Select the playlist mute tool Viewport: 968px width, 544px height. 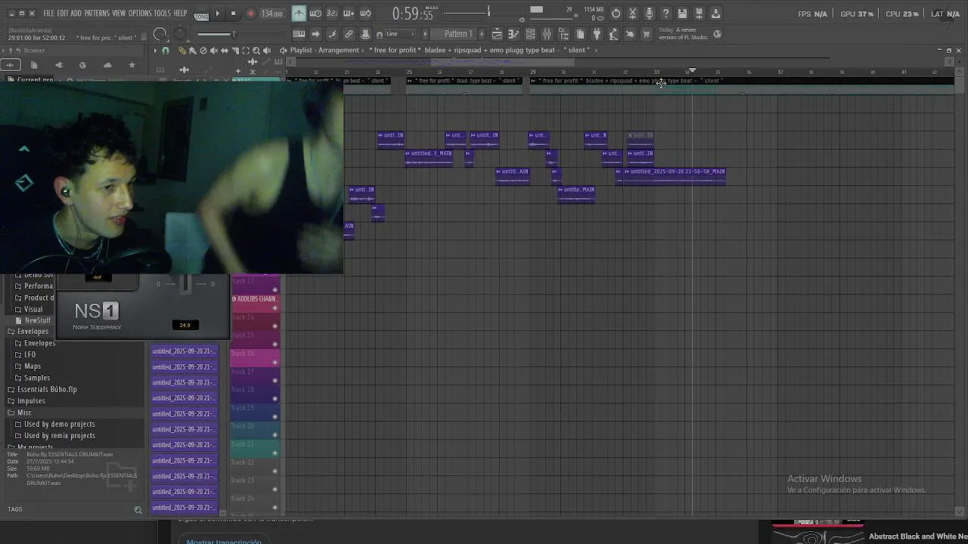click(213, 50)
